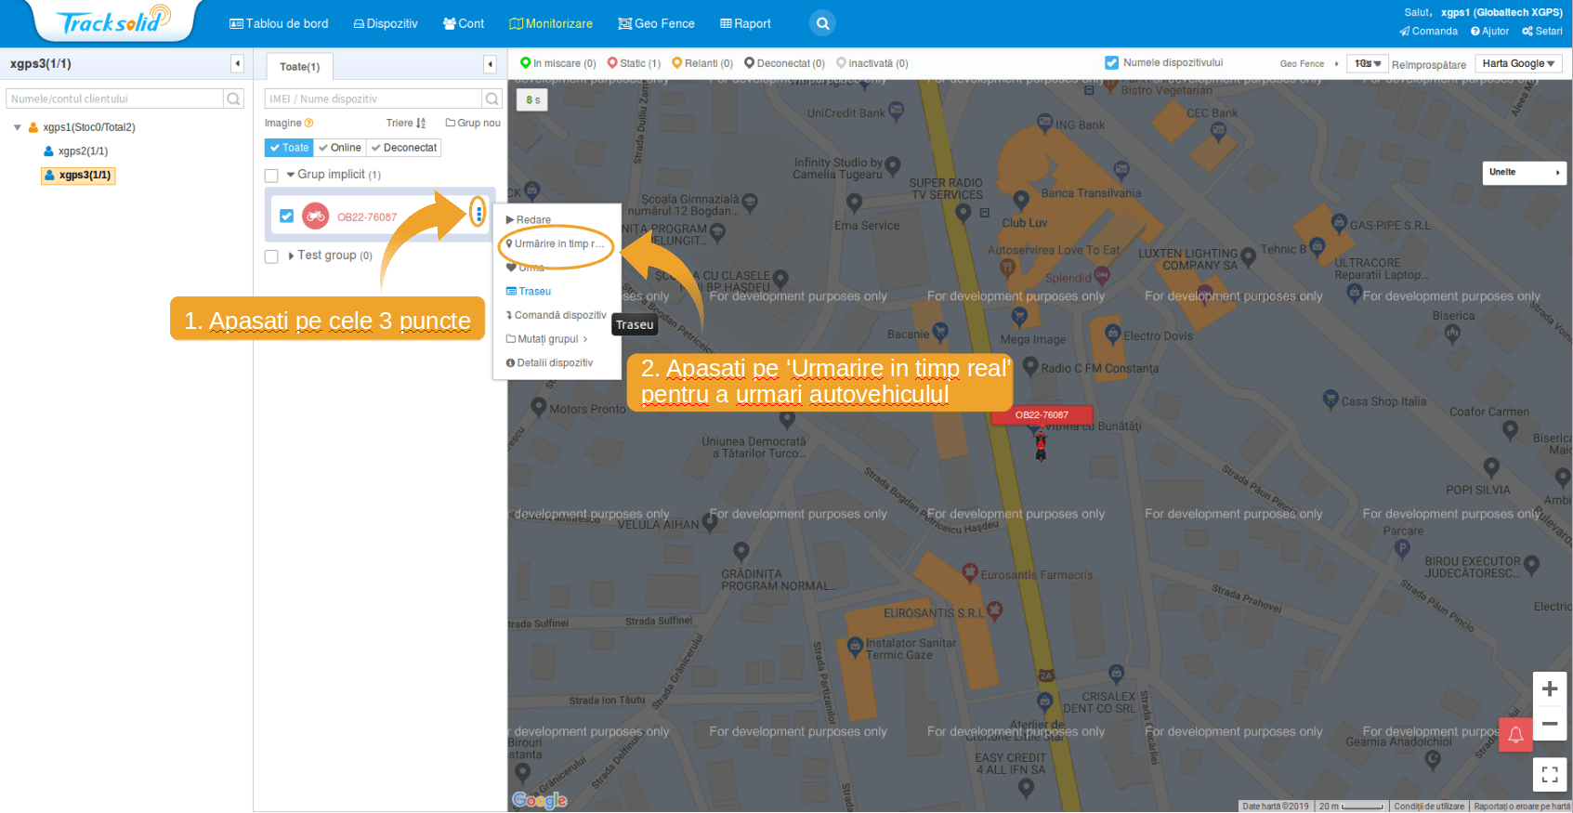
Task: Filter by In miscare status
Action: click(558, 63)
